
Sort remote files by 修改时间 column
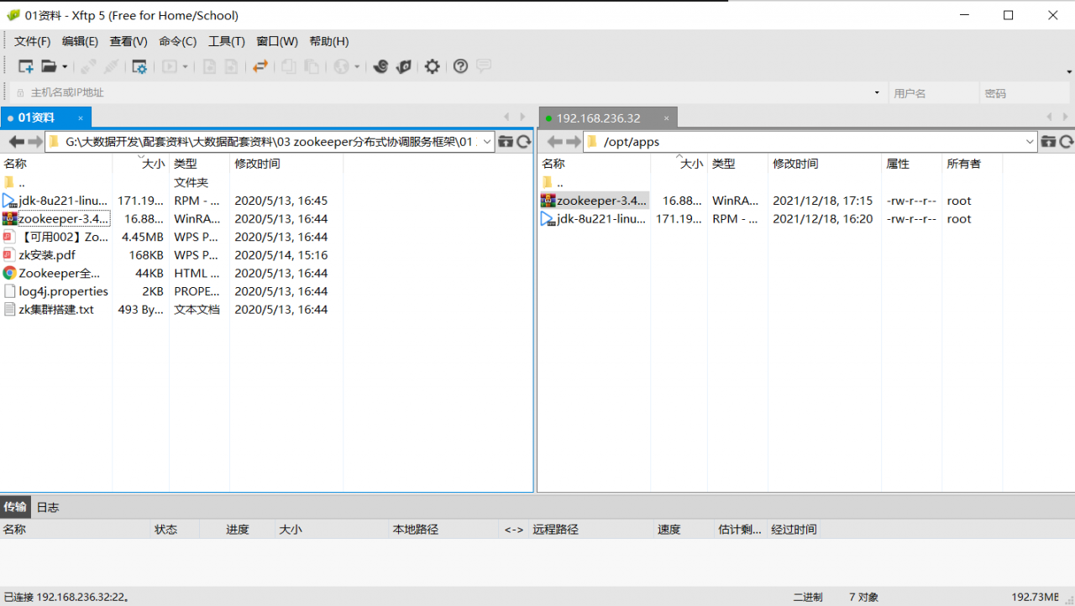[824, 164]
